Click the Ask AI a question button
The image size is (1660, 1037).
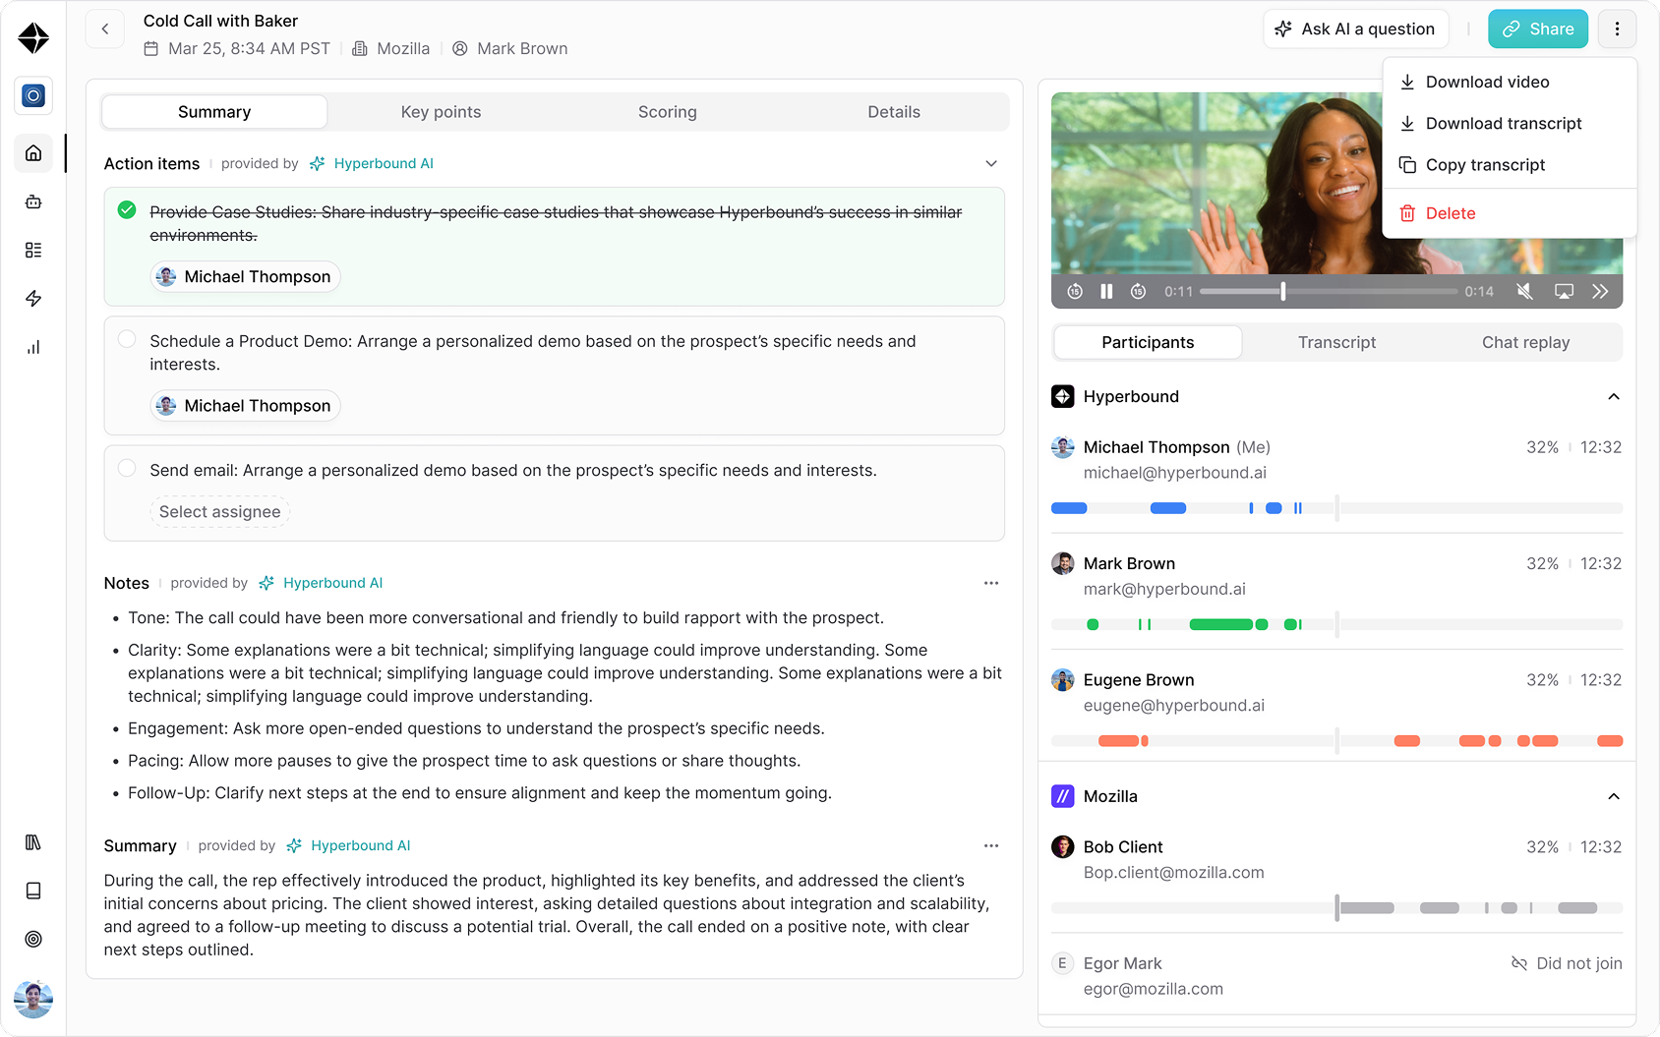coord(1356,29)
